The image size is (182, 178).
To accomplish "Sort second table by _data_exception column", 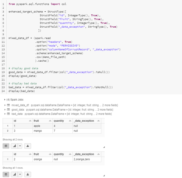I will click(x=98, y=154).
